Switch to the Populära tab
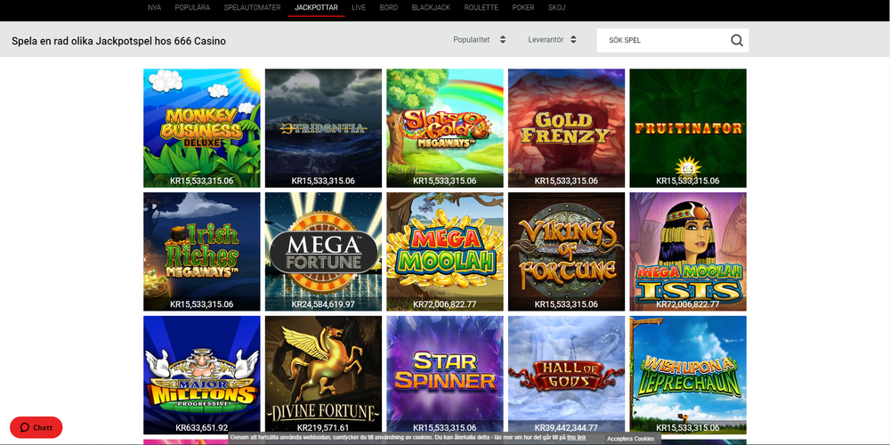This screenshot has height=445, width=890. click(x=192, y=8)
